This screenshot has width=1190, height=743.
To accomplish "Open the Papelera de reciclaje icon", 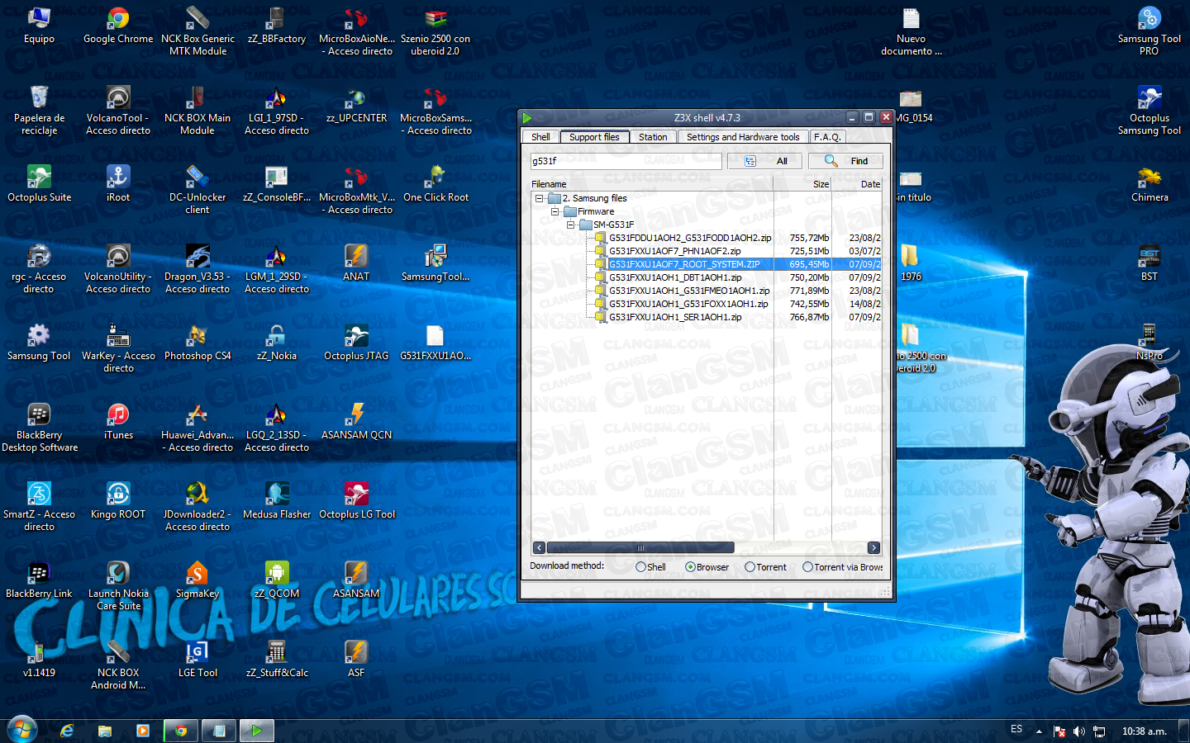I will point(39,111).
